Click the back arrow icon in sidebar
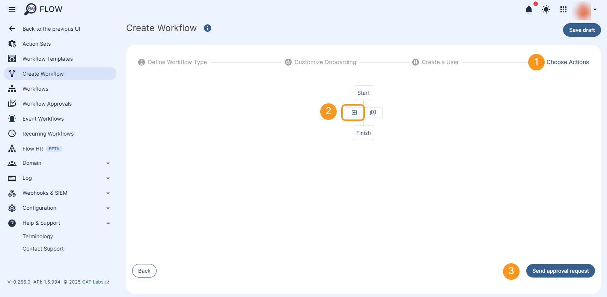607x297 pixels. click(12, 29)
